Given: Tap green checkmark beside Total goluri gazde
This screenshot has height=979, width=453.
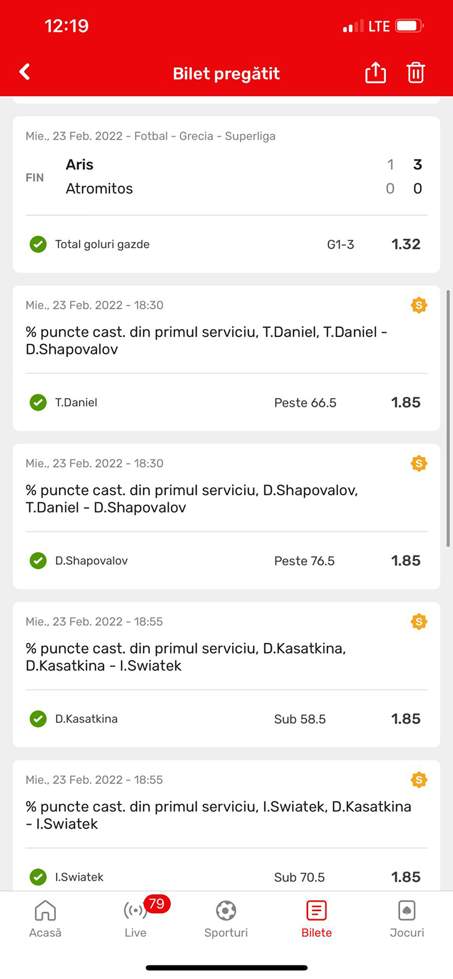Looking at the screenshot, I should pyautogui.click(x=38, y=244).
